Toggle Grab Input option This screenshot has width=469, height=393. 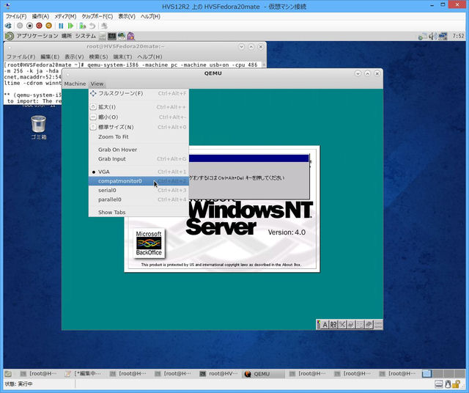tap(139, 159)
